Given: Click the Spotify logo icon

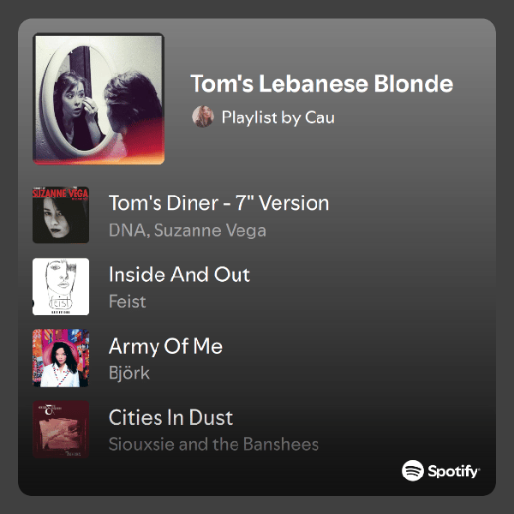Looking at the screenshot, I should tap(413, 470).
